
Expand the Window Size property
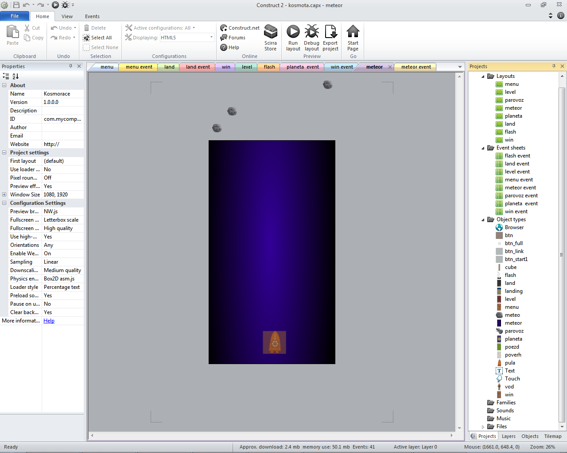(x=4, y=195)
